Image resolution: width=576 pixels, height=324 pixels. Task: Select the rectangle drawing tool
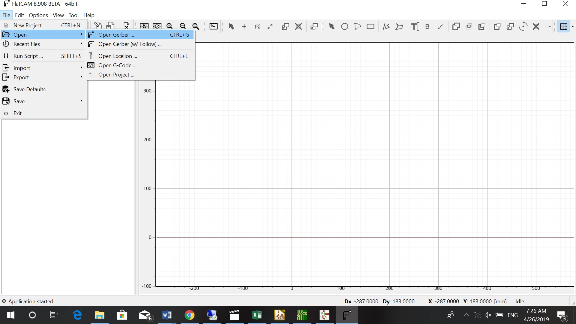point(370,26)
